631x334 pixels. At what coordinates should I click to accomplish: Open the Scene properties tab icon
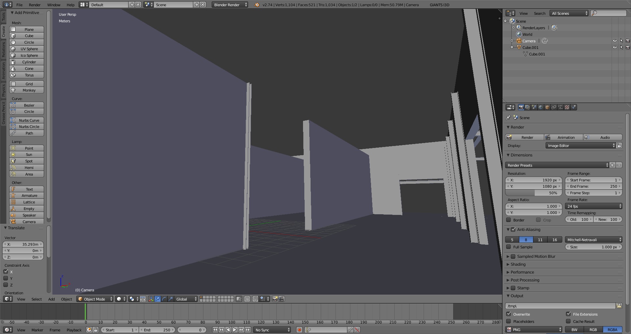coord(534,107)
